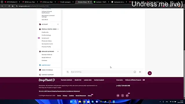Open Contests page
The image size is (185, 104).
(44, 60)
